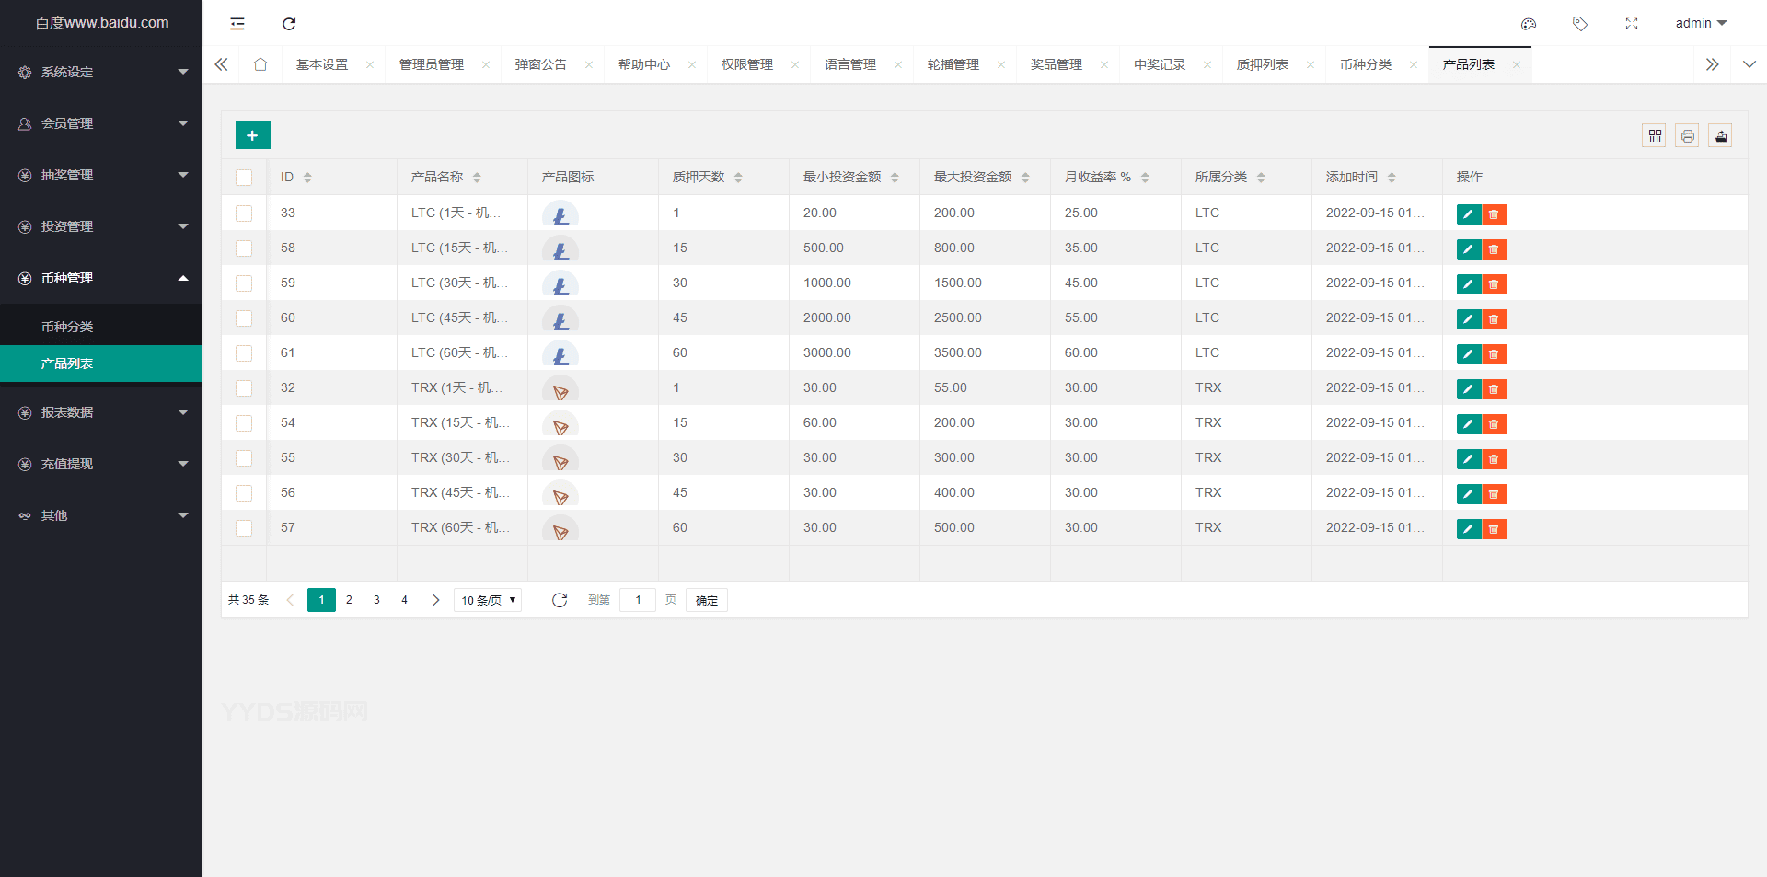Open 币种分类 in the sidebar

[x=101, y=327]
